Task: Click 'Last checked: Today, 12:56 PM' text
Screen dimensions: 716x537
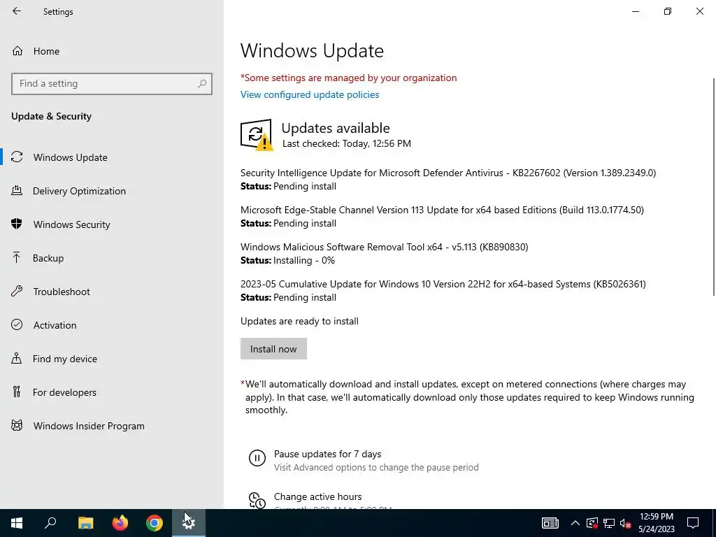Action: [x=347, y=143]
